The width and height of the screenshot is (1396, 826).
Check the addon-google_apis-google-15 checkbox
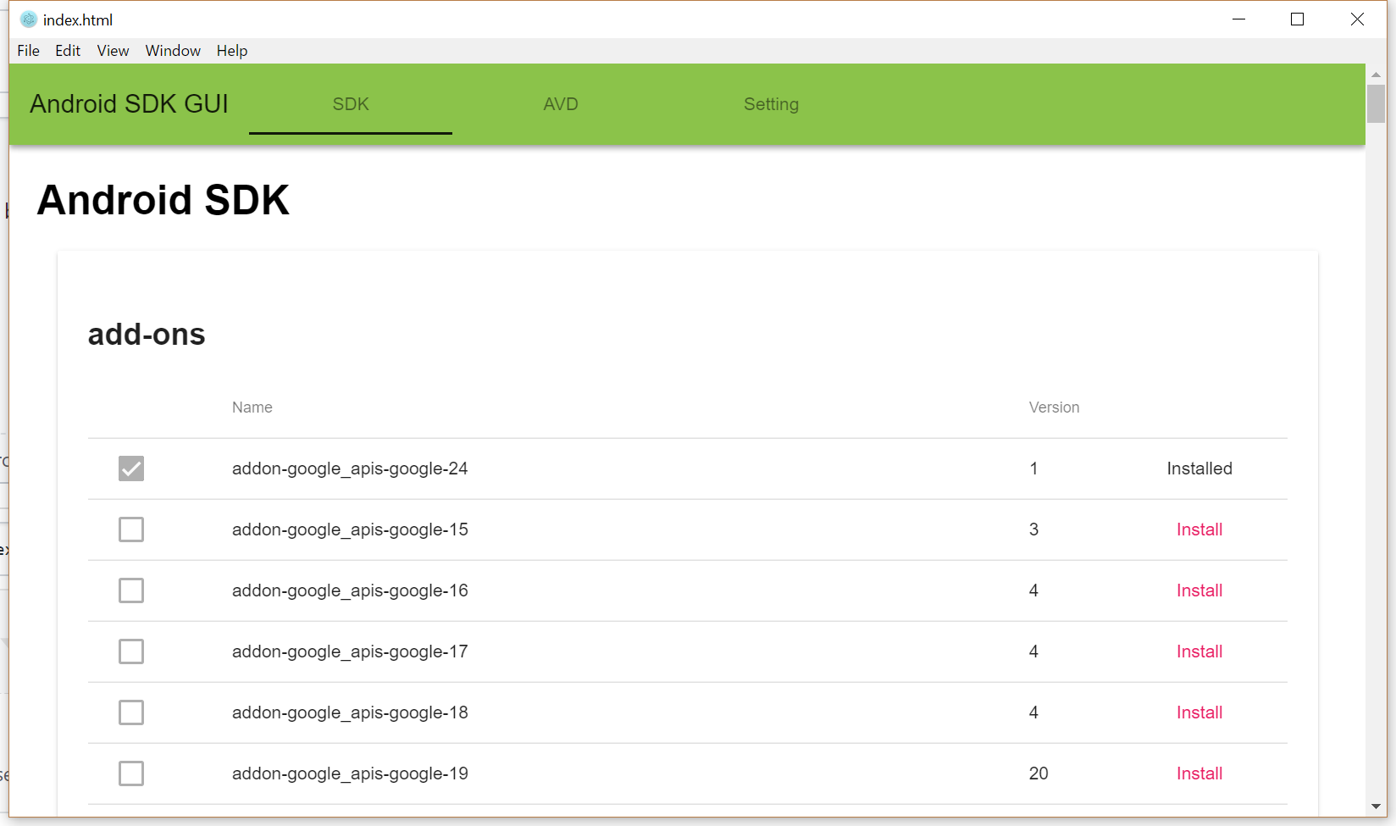[x=131, y=529]
